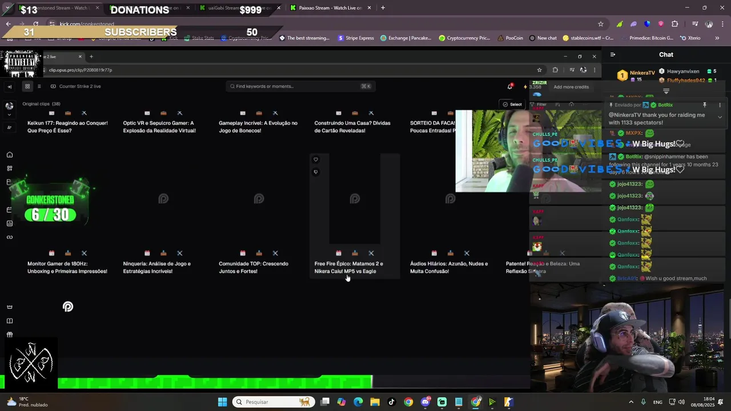Collapse the Kick Chat panel
731x411 pixels.
[x=613, y=55]
